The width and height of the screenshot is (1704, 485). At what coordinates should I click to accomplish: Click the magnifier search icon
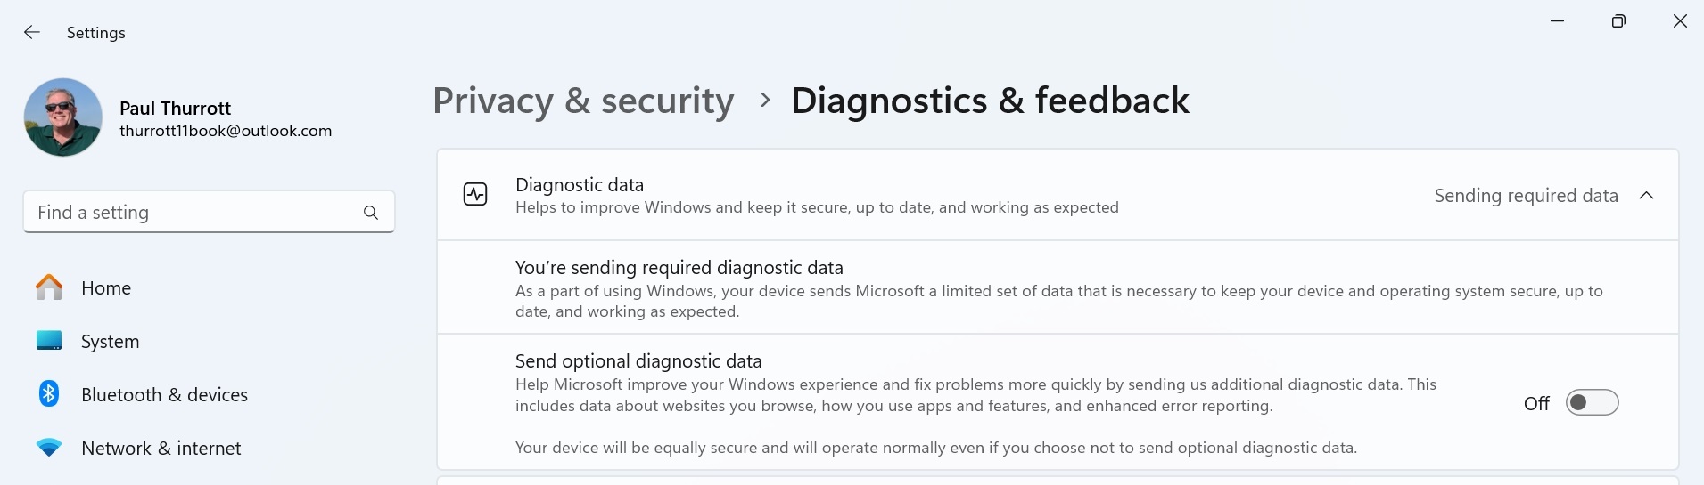pos(371,213)
